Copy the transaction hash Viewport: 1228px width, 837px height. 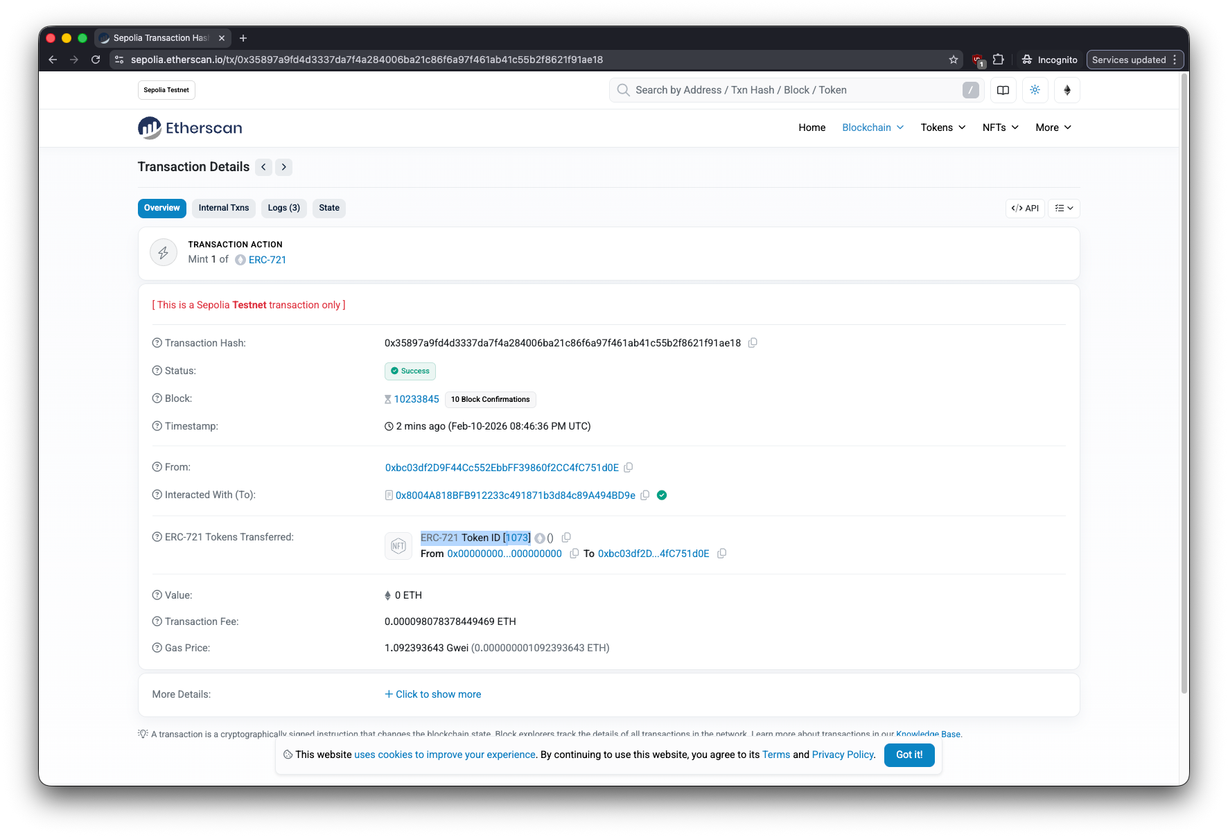point(753,342)
